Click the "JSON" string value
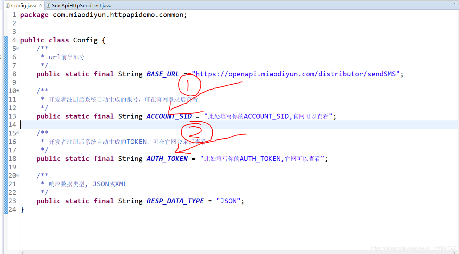The height and width of the screenshot is (254, 459). pos(228,201)
